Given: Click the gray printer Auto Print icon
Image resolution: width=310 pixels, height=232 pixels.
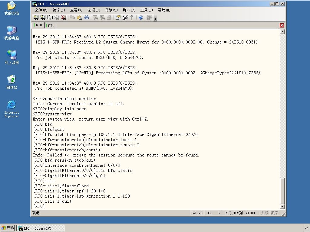Looking at the screenshot, I should pos(109,18).
